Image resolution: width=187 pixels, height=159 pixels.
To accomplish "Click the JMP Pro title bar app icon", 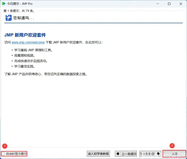I will [4, 4].
